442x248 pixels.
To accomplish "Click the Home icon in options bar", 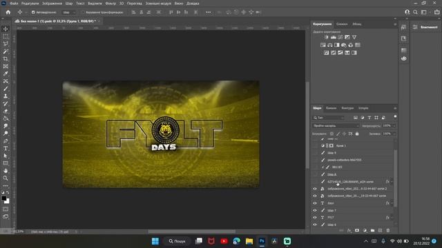I will point(8,12).
